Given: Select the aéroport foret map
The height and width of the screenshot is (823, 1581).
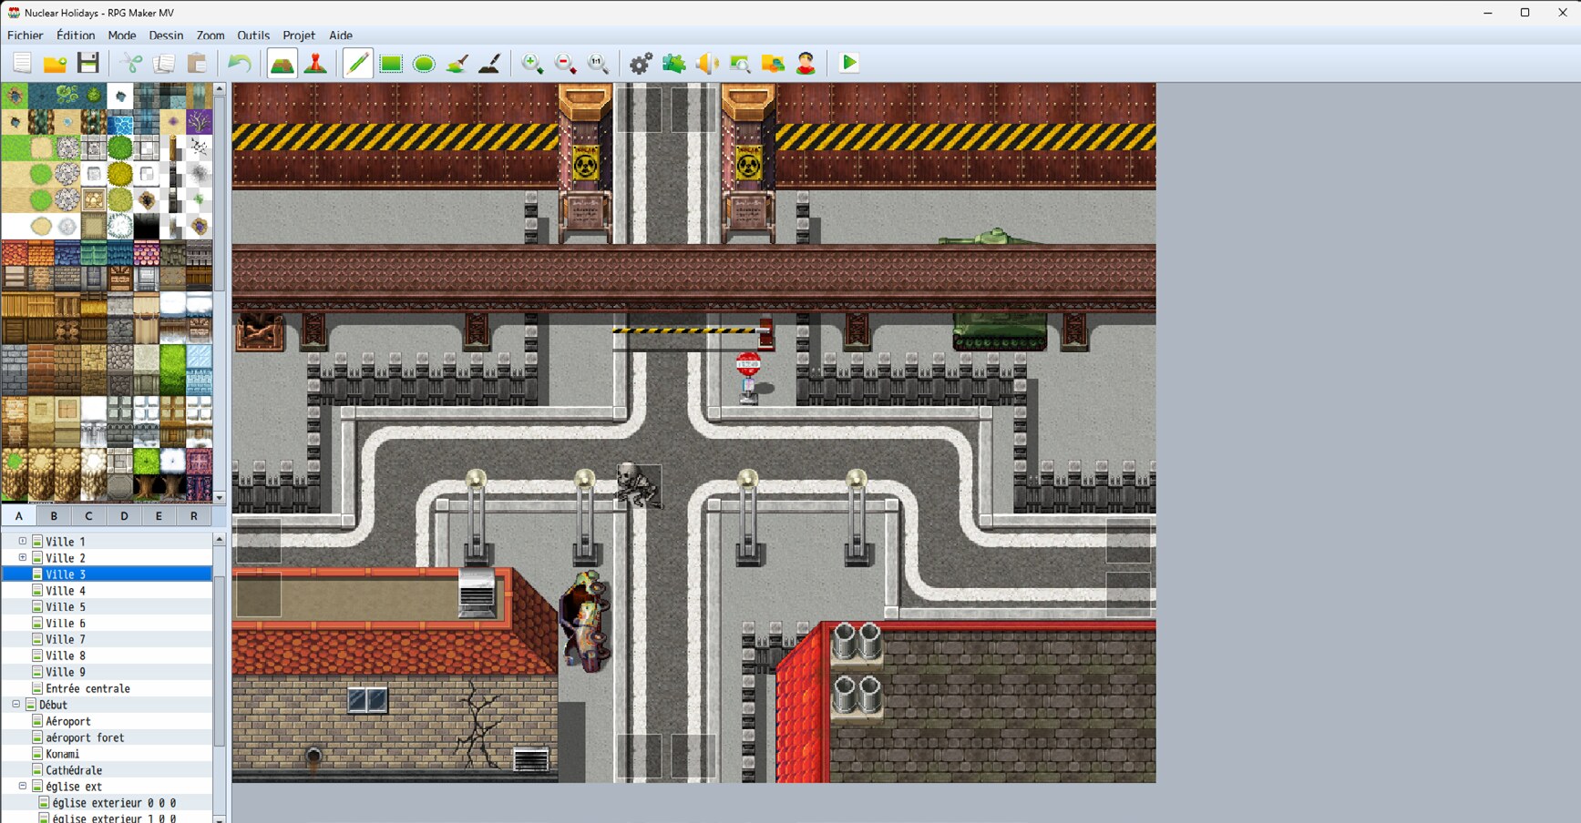Looking at the screenshot, I should (x=85, y=738).
